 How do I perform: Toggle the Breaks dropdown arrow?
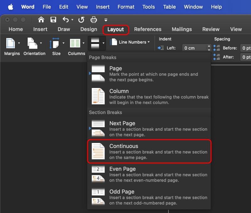[104, 43]
